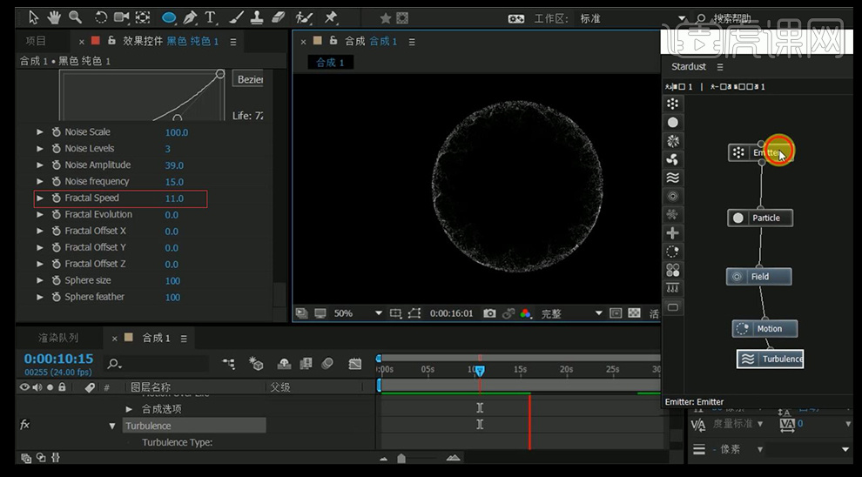Viewport: 862px width, 477px height.
Task: Select the Hand tool in toolbar
Action: tap(55, 17)
